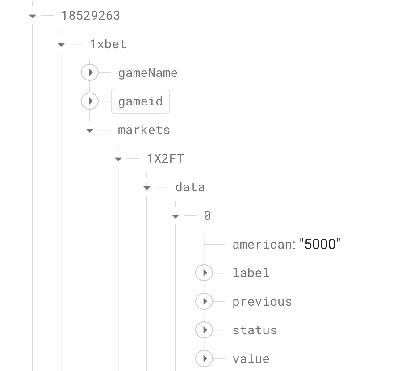Expand the label node

[204, 273]
